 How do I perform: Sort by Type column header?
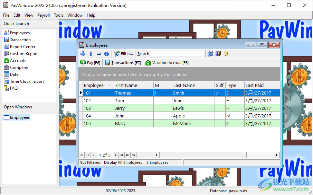(x=235, y=85)
